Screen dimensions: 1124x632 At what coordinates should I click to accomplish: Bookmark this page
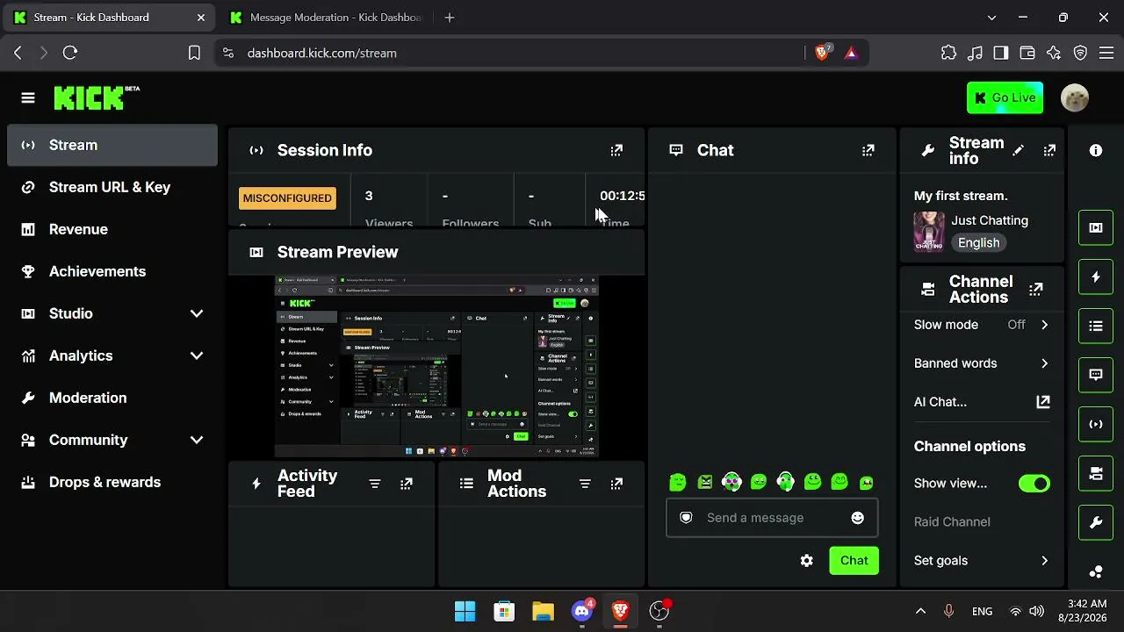[194, 53]
